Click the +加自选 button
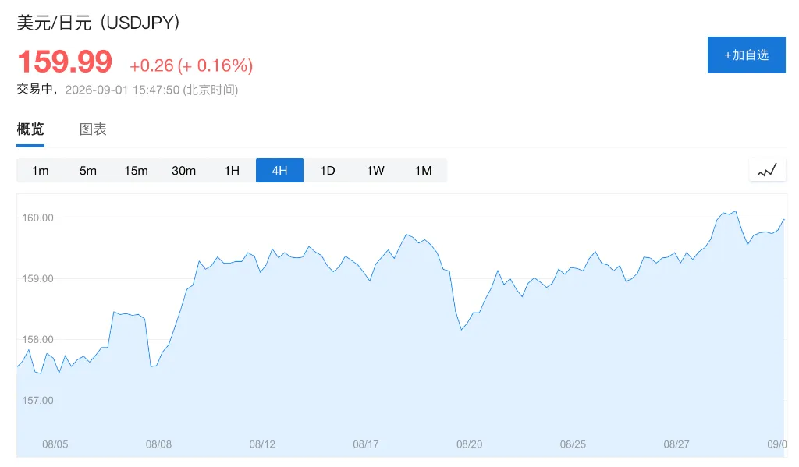The height and width of the screenshot is (467, 799). click(x=747, y=55)
